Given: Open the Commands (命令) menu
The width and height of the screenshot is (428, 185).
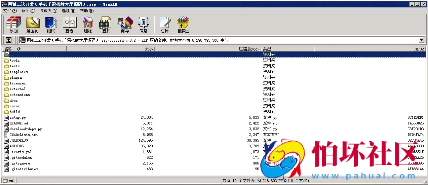Looking at the screenshot, I should point(28,11).
